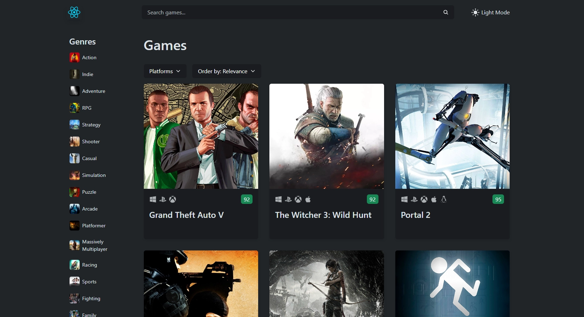This screenshot has height=317, width=584.
Task: Filter games by Arcade genre
Action: click(90, 209)
